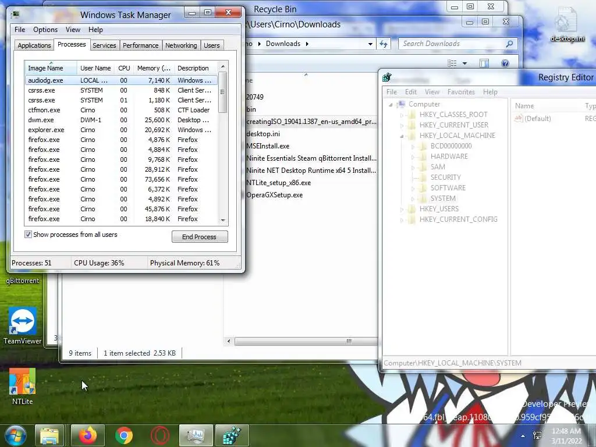This screenshot has width=596, height=447.
Task: Open Firefox from the taskbar
Action: [x=88, y=435]
